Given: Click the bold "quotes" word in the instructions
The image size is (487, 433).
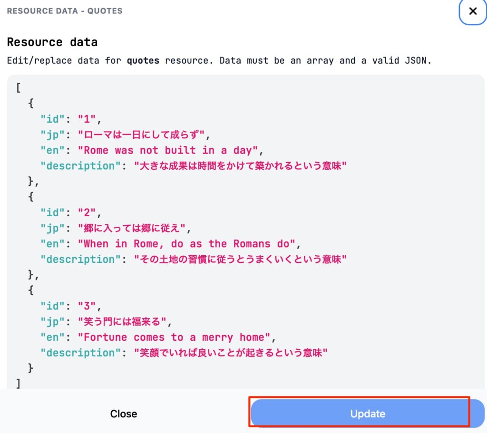Looking at the screenshot, I should tap(143, 61).
